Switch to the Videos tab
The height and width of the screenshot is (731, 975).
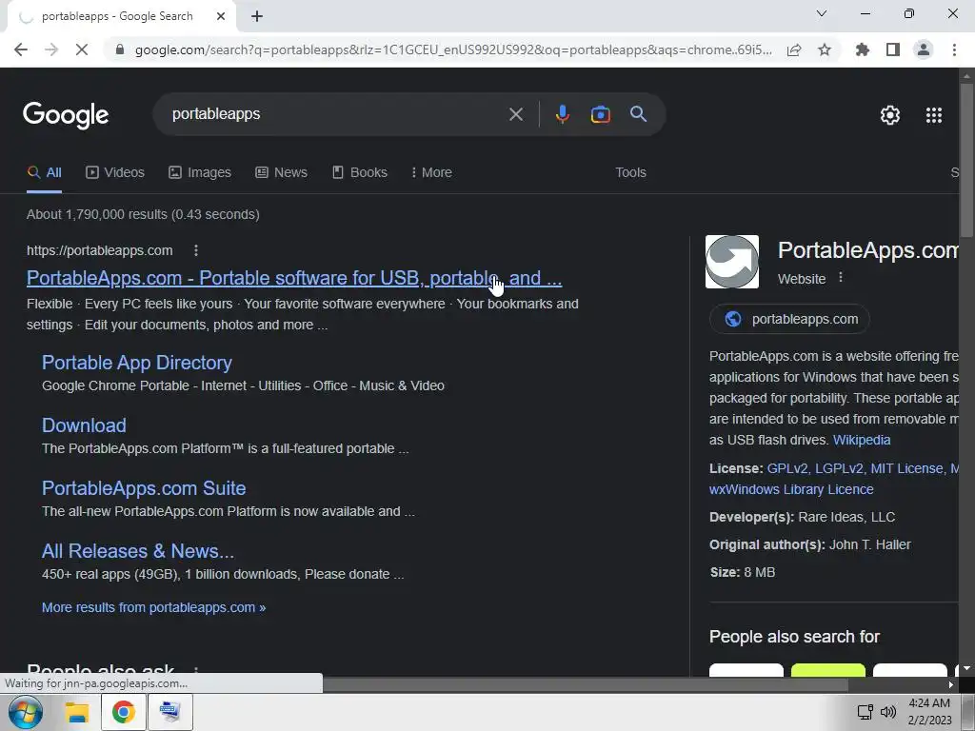click(115, 173)
